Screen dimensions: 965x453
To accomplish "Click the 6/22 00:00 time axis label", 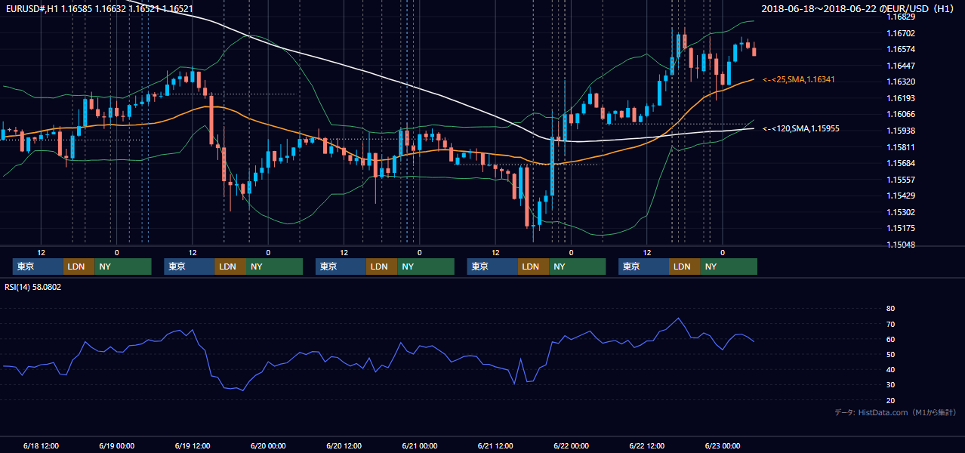I will (x=571, y=445).
